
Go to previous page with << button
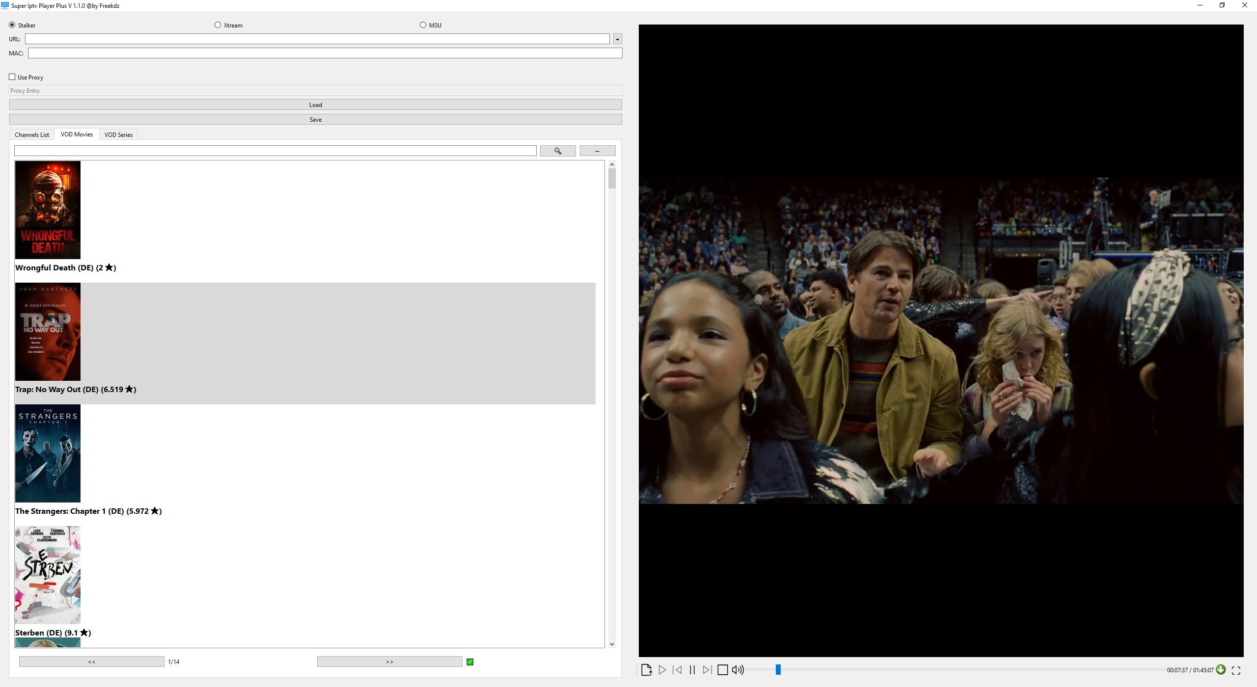pyautogui.click(x=92, y=661)
